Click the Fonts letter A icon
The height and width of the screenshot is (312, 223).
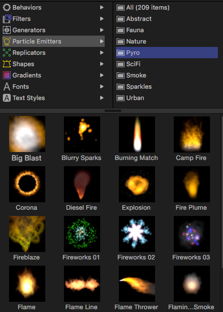pyautogui.click(x=7, y=86)
